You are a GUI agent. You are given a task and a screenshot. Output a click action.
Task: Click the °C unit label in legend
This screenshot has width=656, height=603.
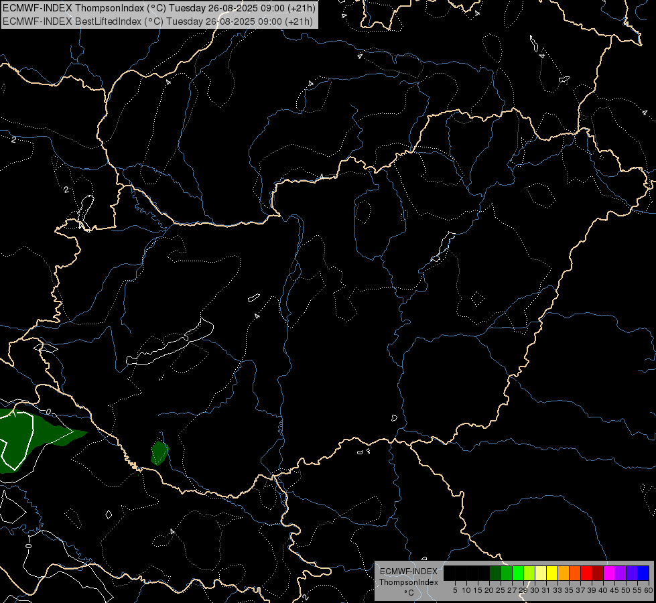click(x=409, y=593)
